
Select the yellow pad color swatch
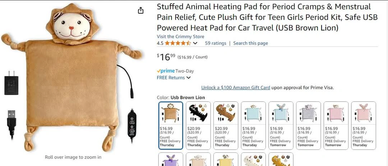click(226, 159)
